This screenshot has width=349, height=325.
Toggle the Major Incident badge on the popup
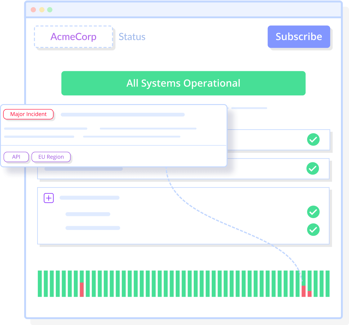click(28, 114)
